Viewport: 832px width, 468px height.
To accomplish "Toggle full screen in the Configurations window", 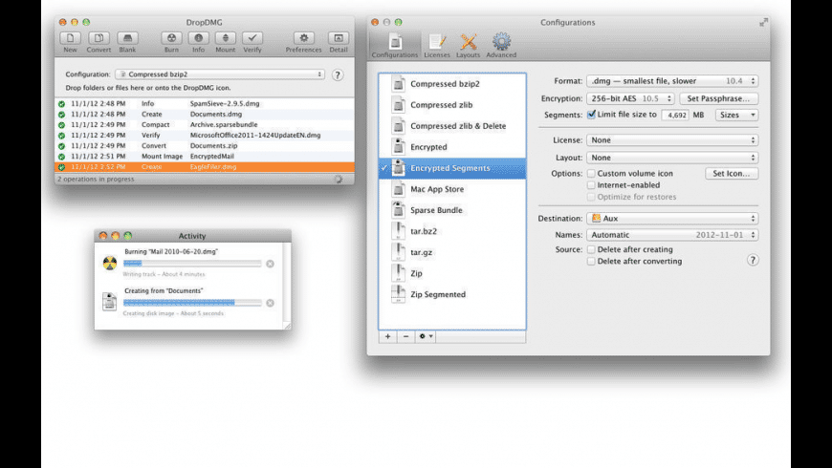I will tap(763, 22).
